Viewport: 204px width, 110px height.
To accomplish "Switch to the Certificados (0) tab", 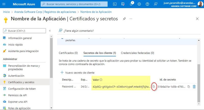I will pyautogui.click(x=68, y=53).
